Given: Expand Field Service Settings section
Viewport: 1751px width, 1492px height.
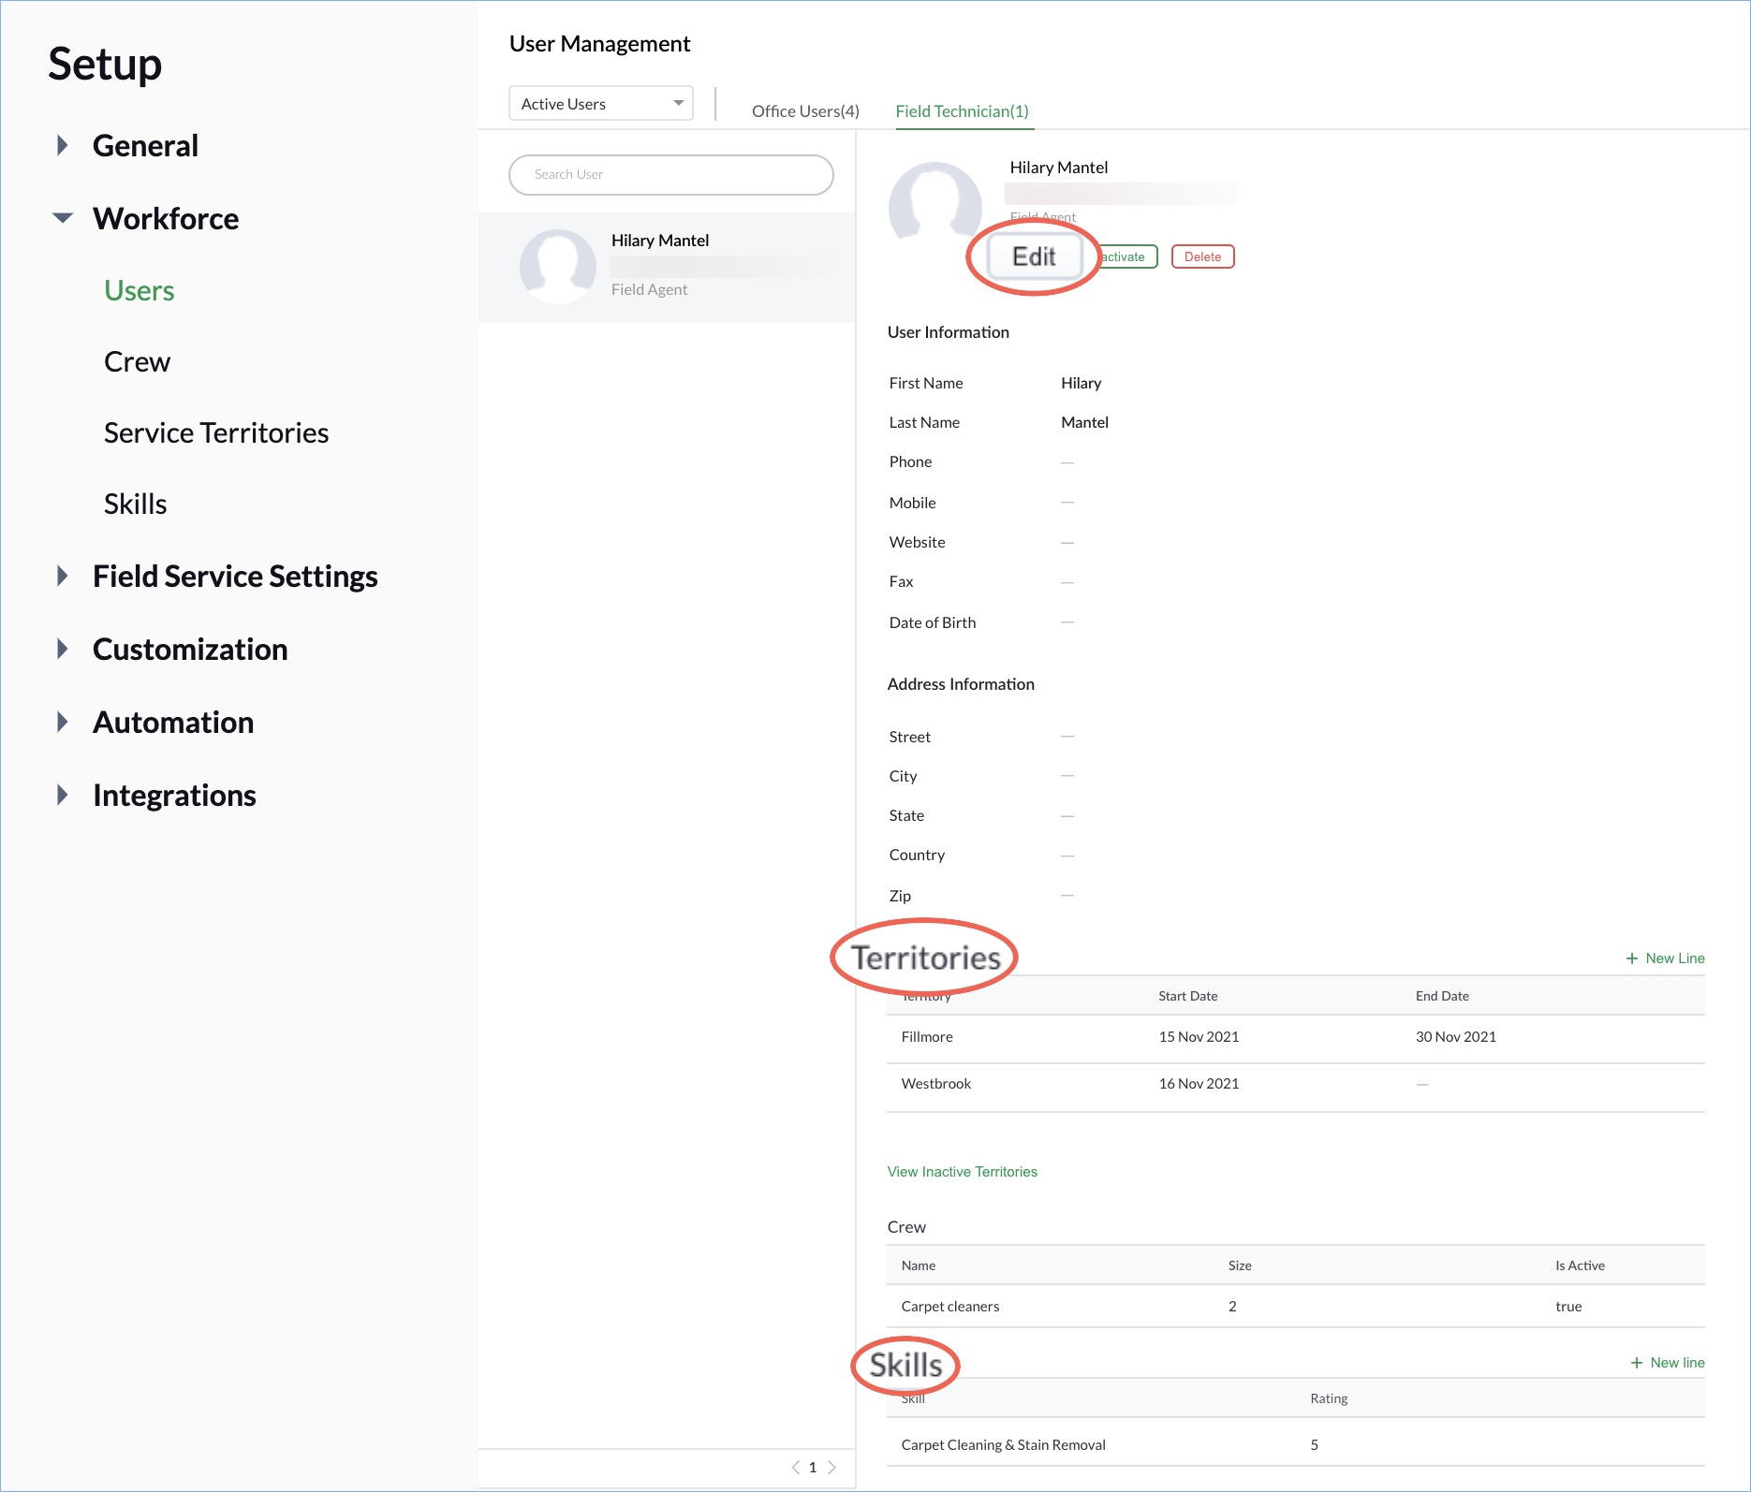Looking at the screenshot, I should (x=63, y=576).
